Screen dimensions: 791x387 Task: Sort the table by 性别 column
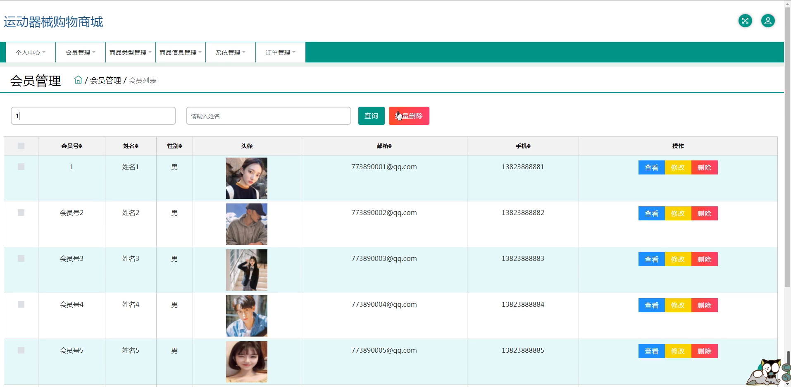pyautogui.click(x=174, y=146)
